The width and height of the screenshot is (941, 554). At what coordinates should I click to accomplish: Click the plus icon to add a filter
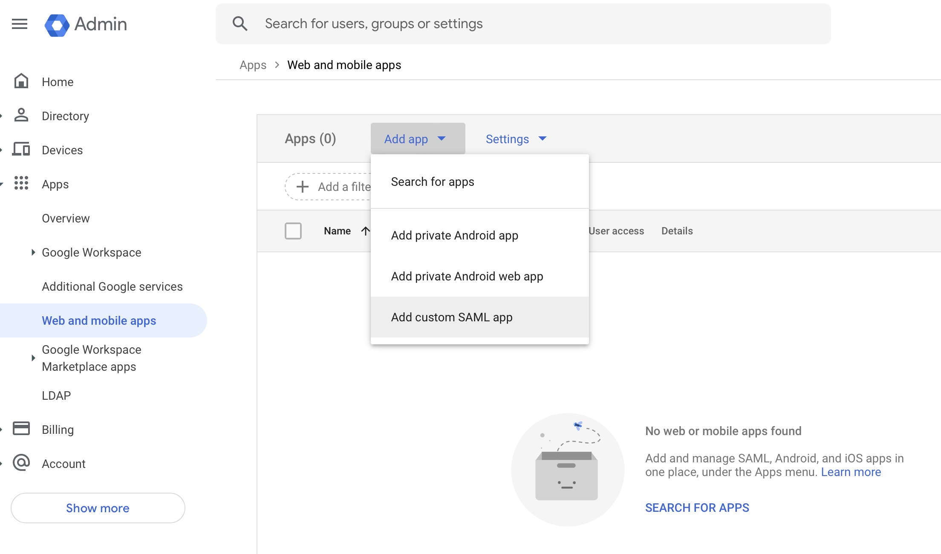pyautogui.click(x=303, y=187)
